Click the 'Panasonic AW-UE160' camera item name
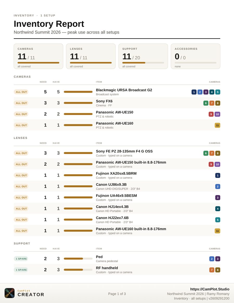This screenshot has width=234, height=303. tap(115, 123)
